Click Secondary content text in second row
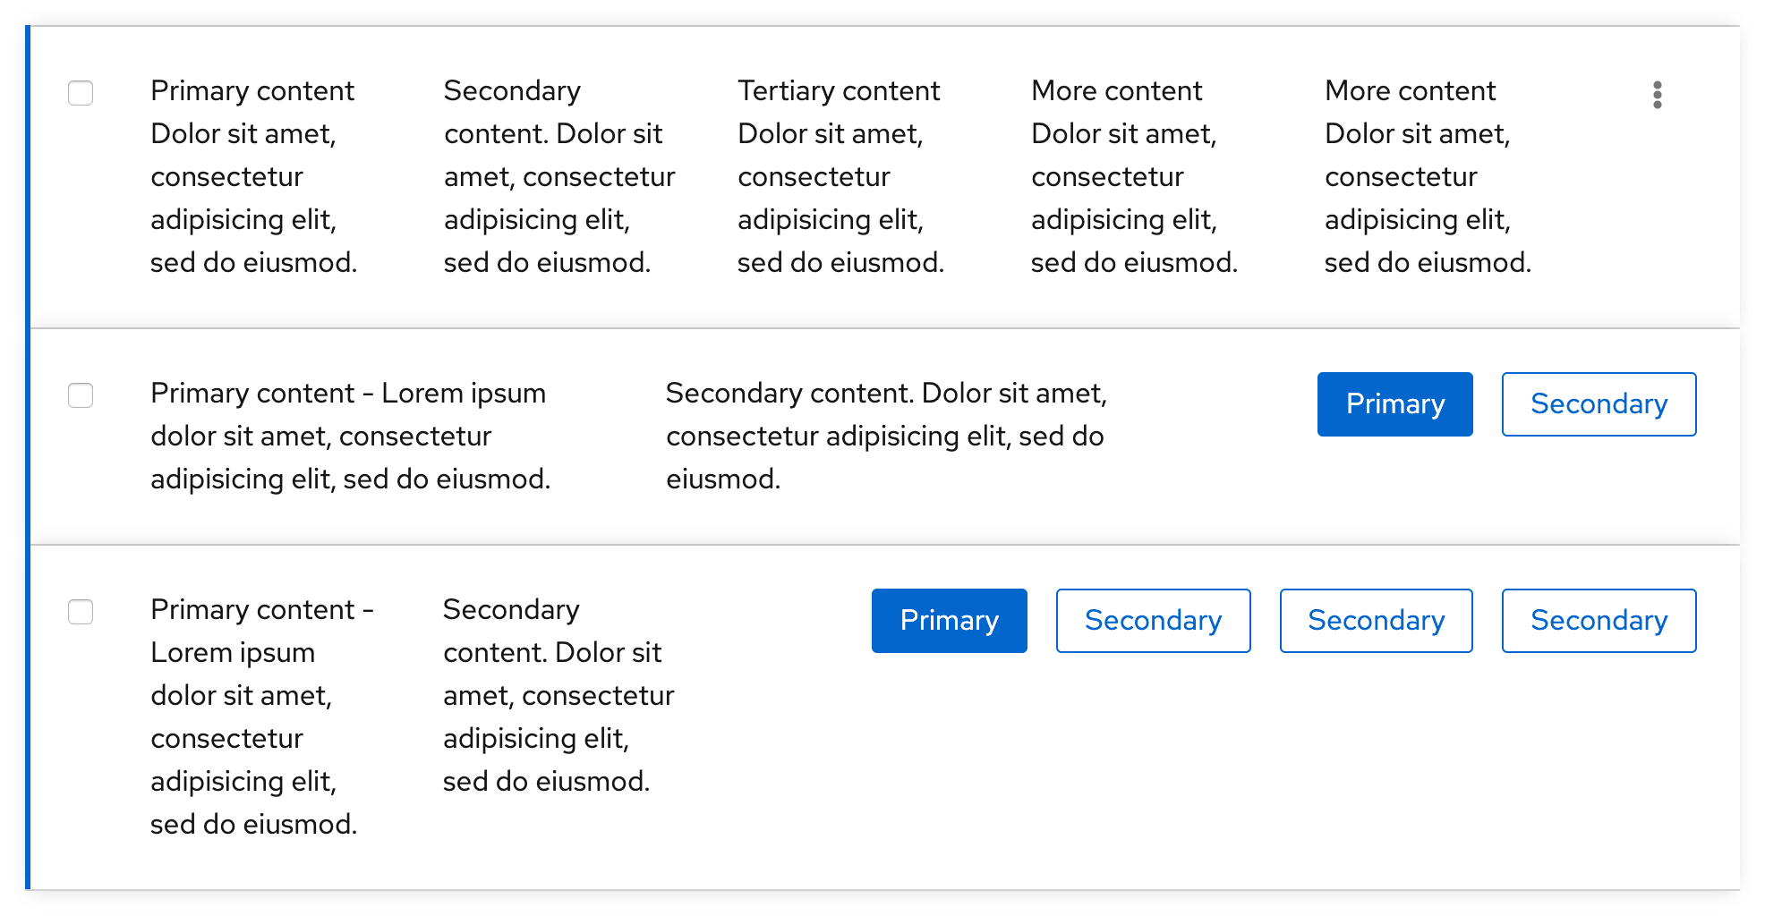The width and height of the screenshot is (1765, 916). tap(886, 436)
